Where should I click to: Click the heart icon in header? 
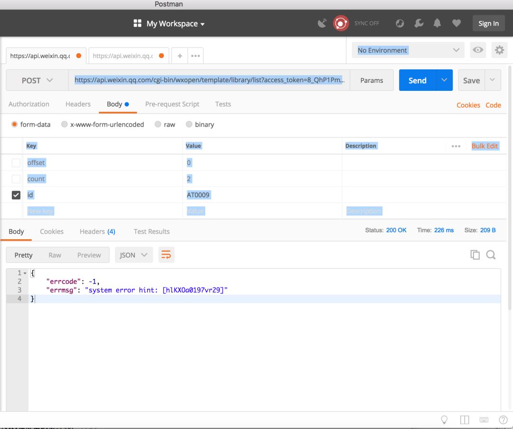tap(456, 23)
